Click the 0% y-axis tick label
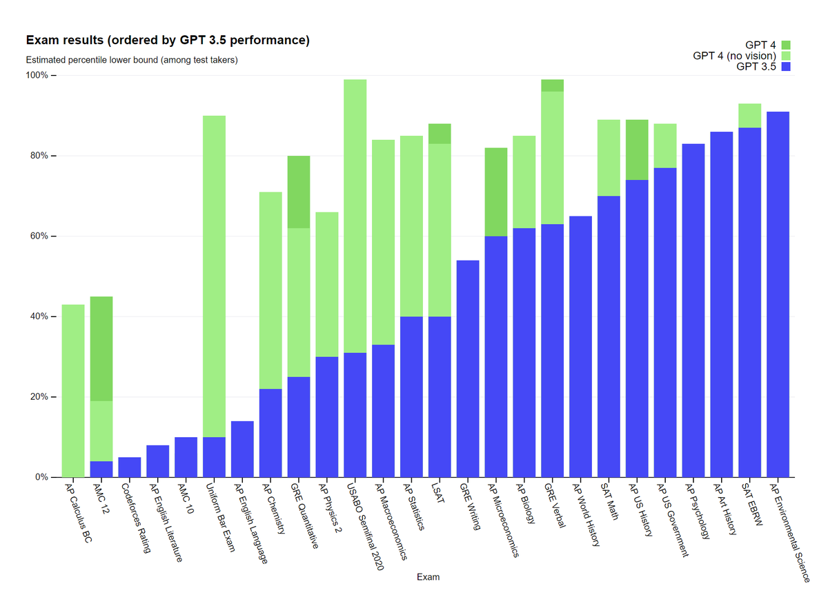 tap(41, 477)
